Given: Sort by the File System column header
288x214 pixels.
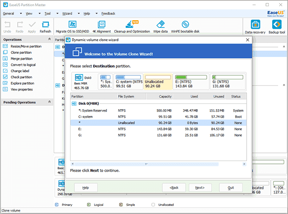Looking at the screenshot, I should (x=132, y=96).
